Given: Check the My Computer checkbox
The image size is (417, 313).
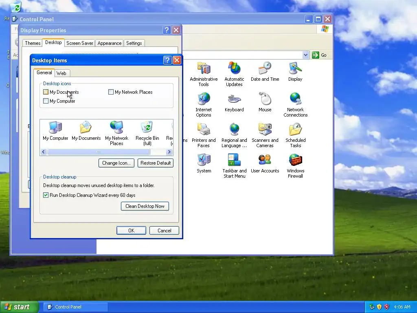Looking at the screenshot, I should pyautogui.click(x=46, y=101).
